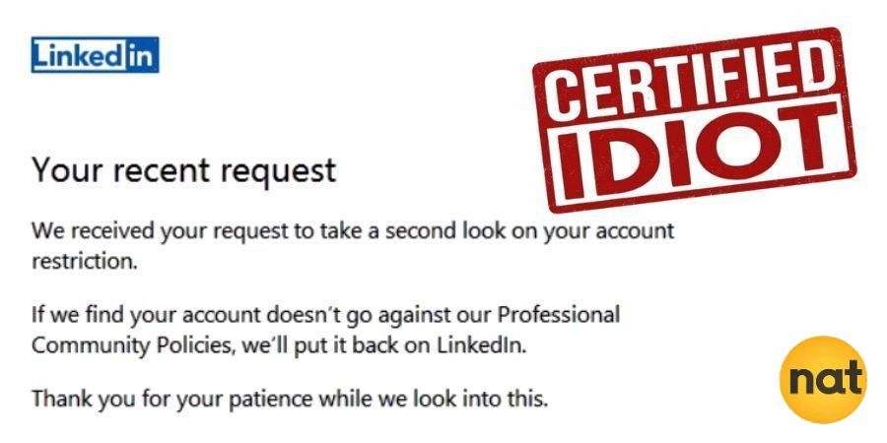This screenshot has width=887, height=443.
Task: Click the words 'put it back'
Action: coord(335,347)
